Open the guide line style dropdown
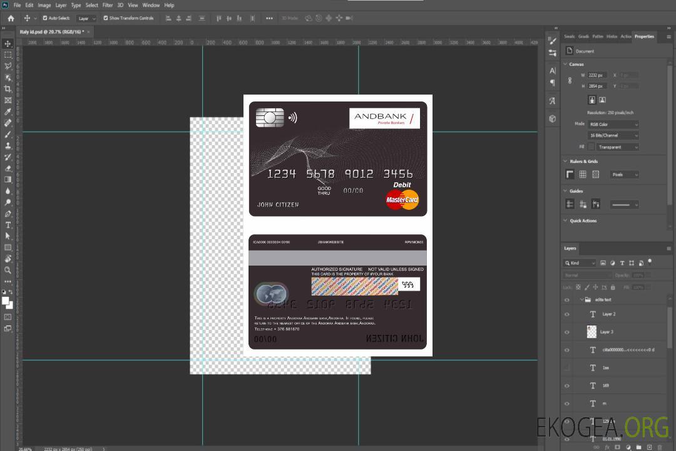This screenshot has height=451, width=676. [624, 205]
